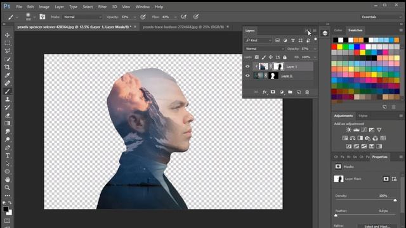Viewport: 406px width, 228px height.
Task: Toggle lock transparent pixels
Action: [256, 57]
